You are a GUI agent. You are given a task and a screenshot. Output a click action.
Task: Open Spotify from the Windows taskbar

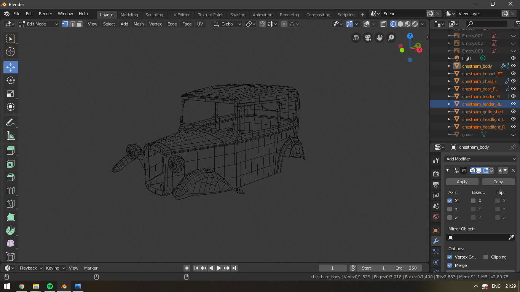point(50,286)
